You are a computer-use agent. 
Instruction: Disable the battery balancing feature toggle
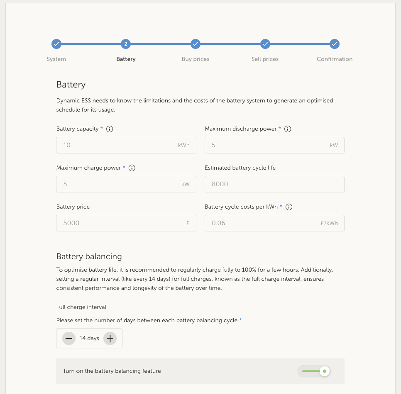pyautogui.click(x=314, y=371)
